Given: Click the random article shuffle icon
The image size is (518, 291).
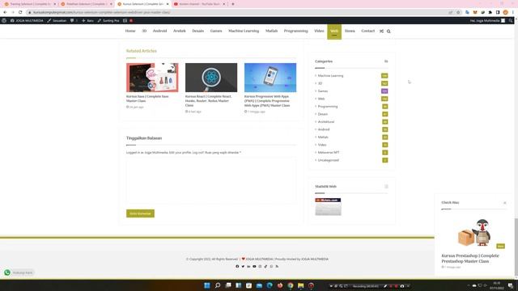Looking at the screenshot, I should pyautogui.click(x=381, y=31).
